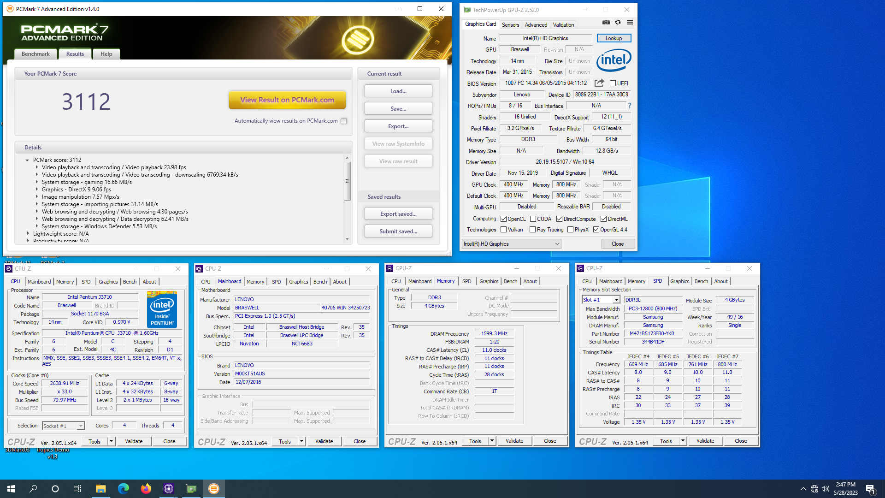Open Validation tab in GPU-Z

(x=563, y=25)
